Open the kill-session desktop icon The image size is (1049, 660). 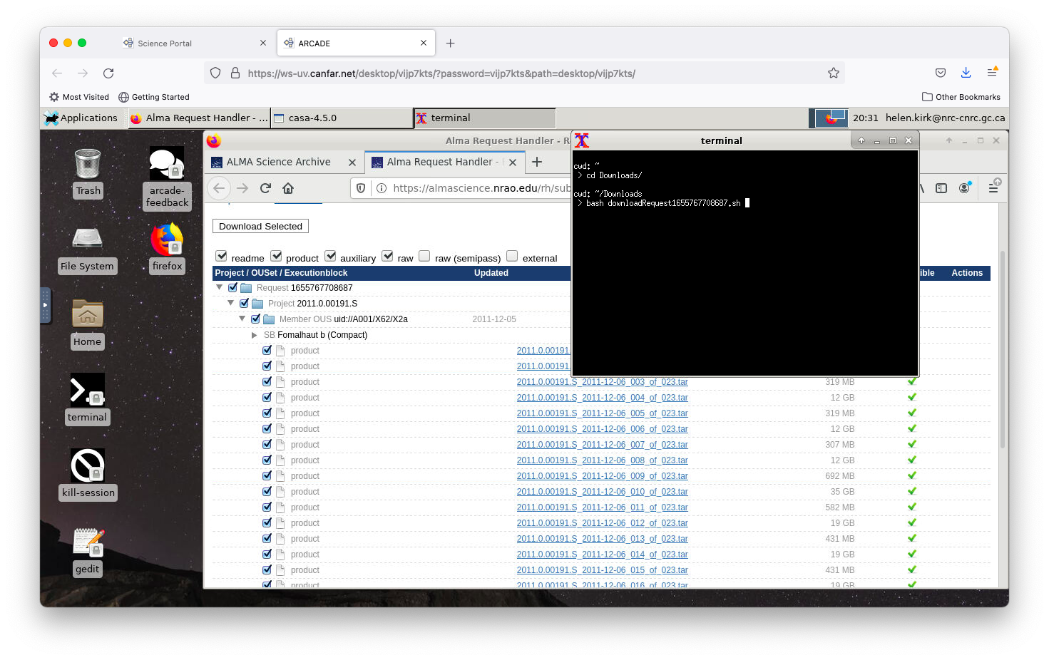[x=88, y=474]
